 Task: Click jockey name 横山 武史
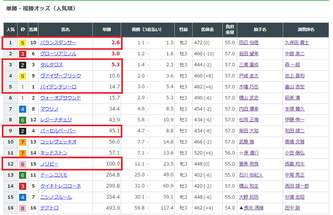pyautogui.click(x=249, y=98)
